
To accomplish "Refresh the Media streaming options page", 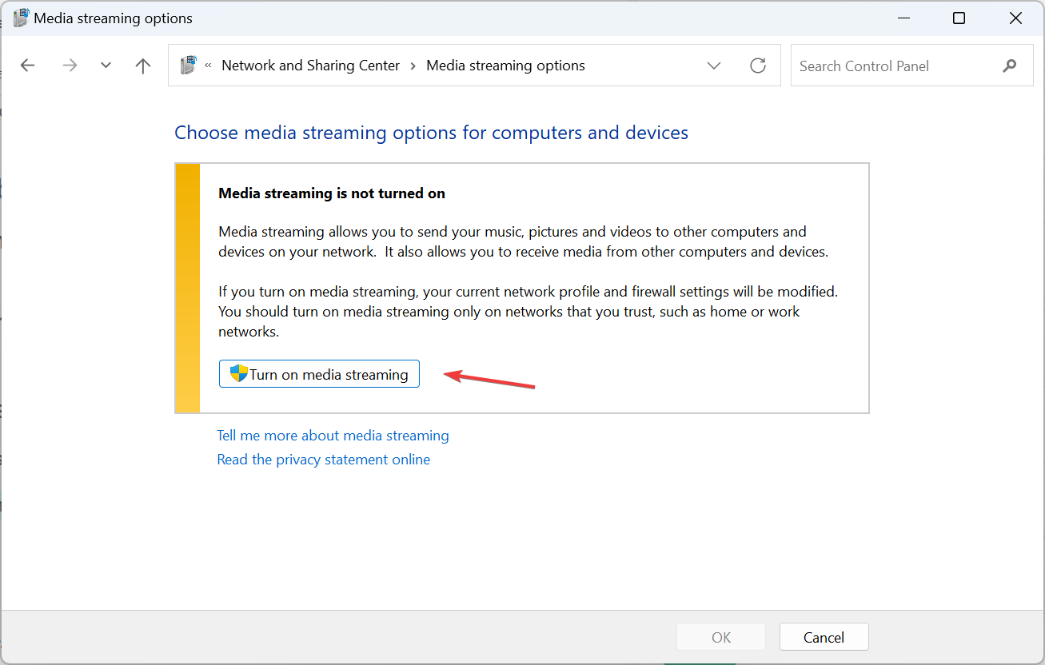I will click(757, 65).
